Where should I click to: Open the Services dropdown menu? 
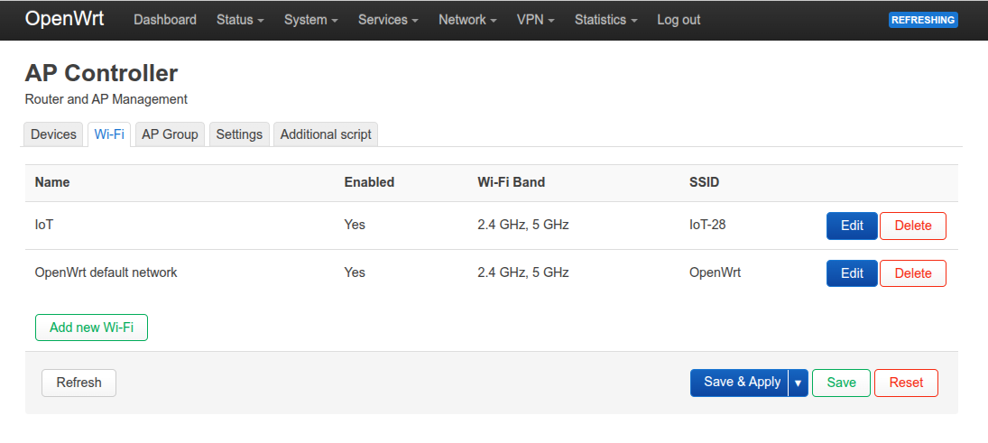click(388, 20)
